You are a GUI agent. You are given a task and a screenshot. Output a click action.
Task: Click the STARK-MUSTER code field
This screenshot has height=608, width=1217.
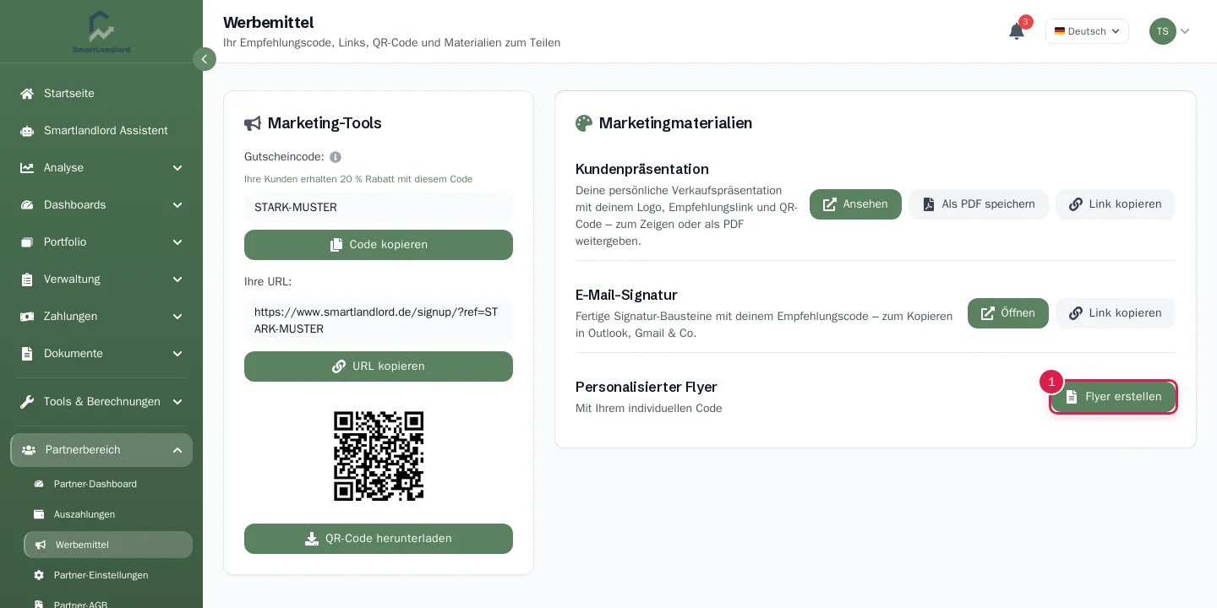[x=379, y=208]
